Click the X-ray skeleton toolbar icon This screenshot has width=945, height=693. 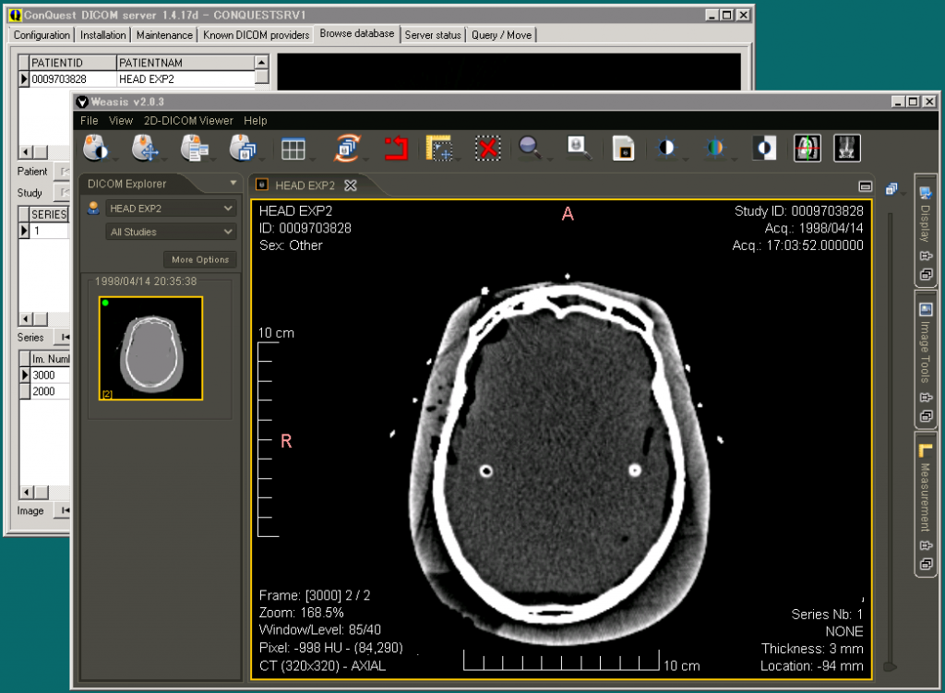click(847, 148)
